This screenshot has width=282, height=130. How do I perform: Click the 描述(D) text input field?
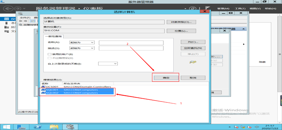click(131, 48)
